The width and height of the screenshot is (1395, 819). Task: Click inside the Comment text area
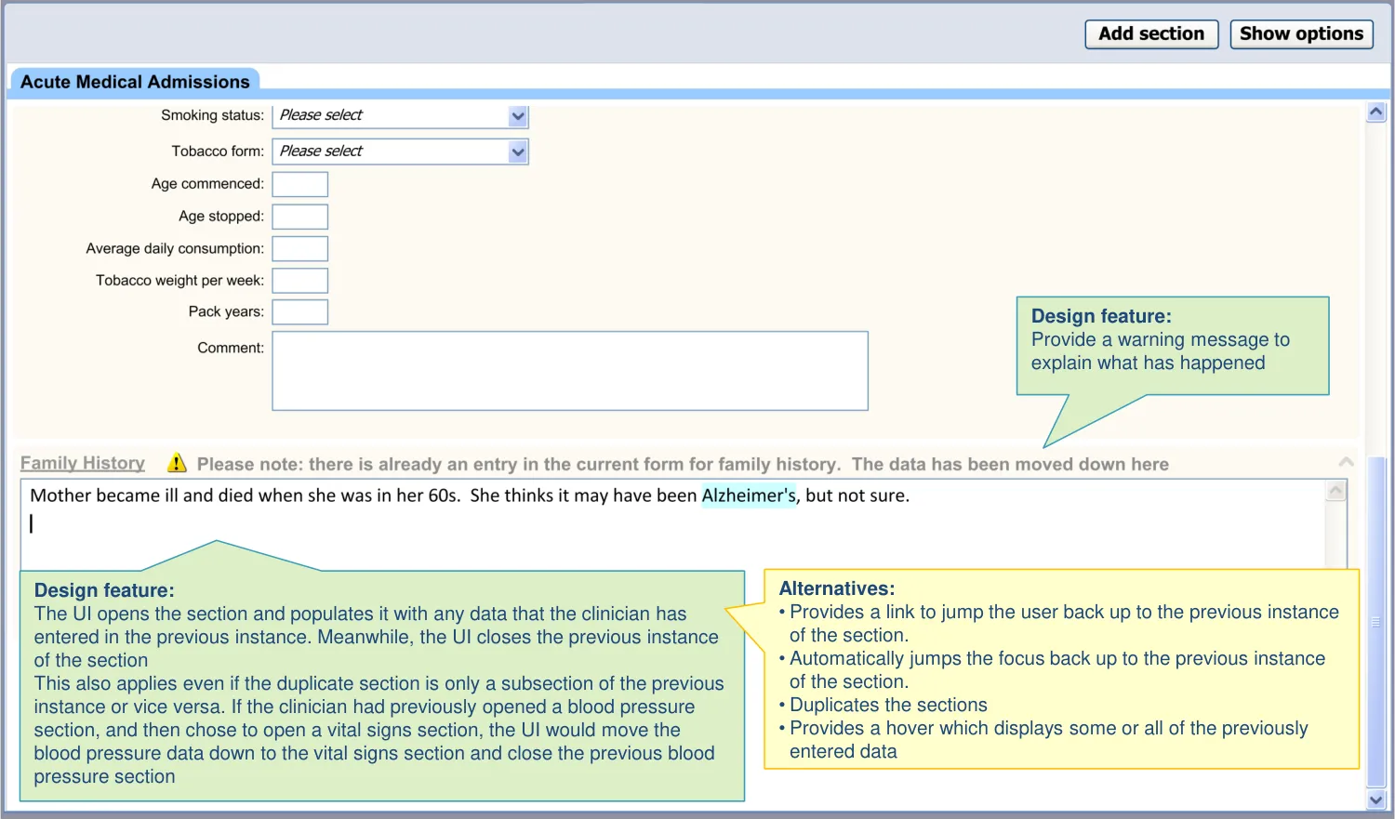(x=569, y=371)
